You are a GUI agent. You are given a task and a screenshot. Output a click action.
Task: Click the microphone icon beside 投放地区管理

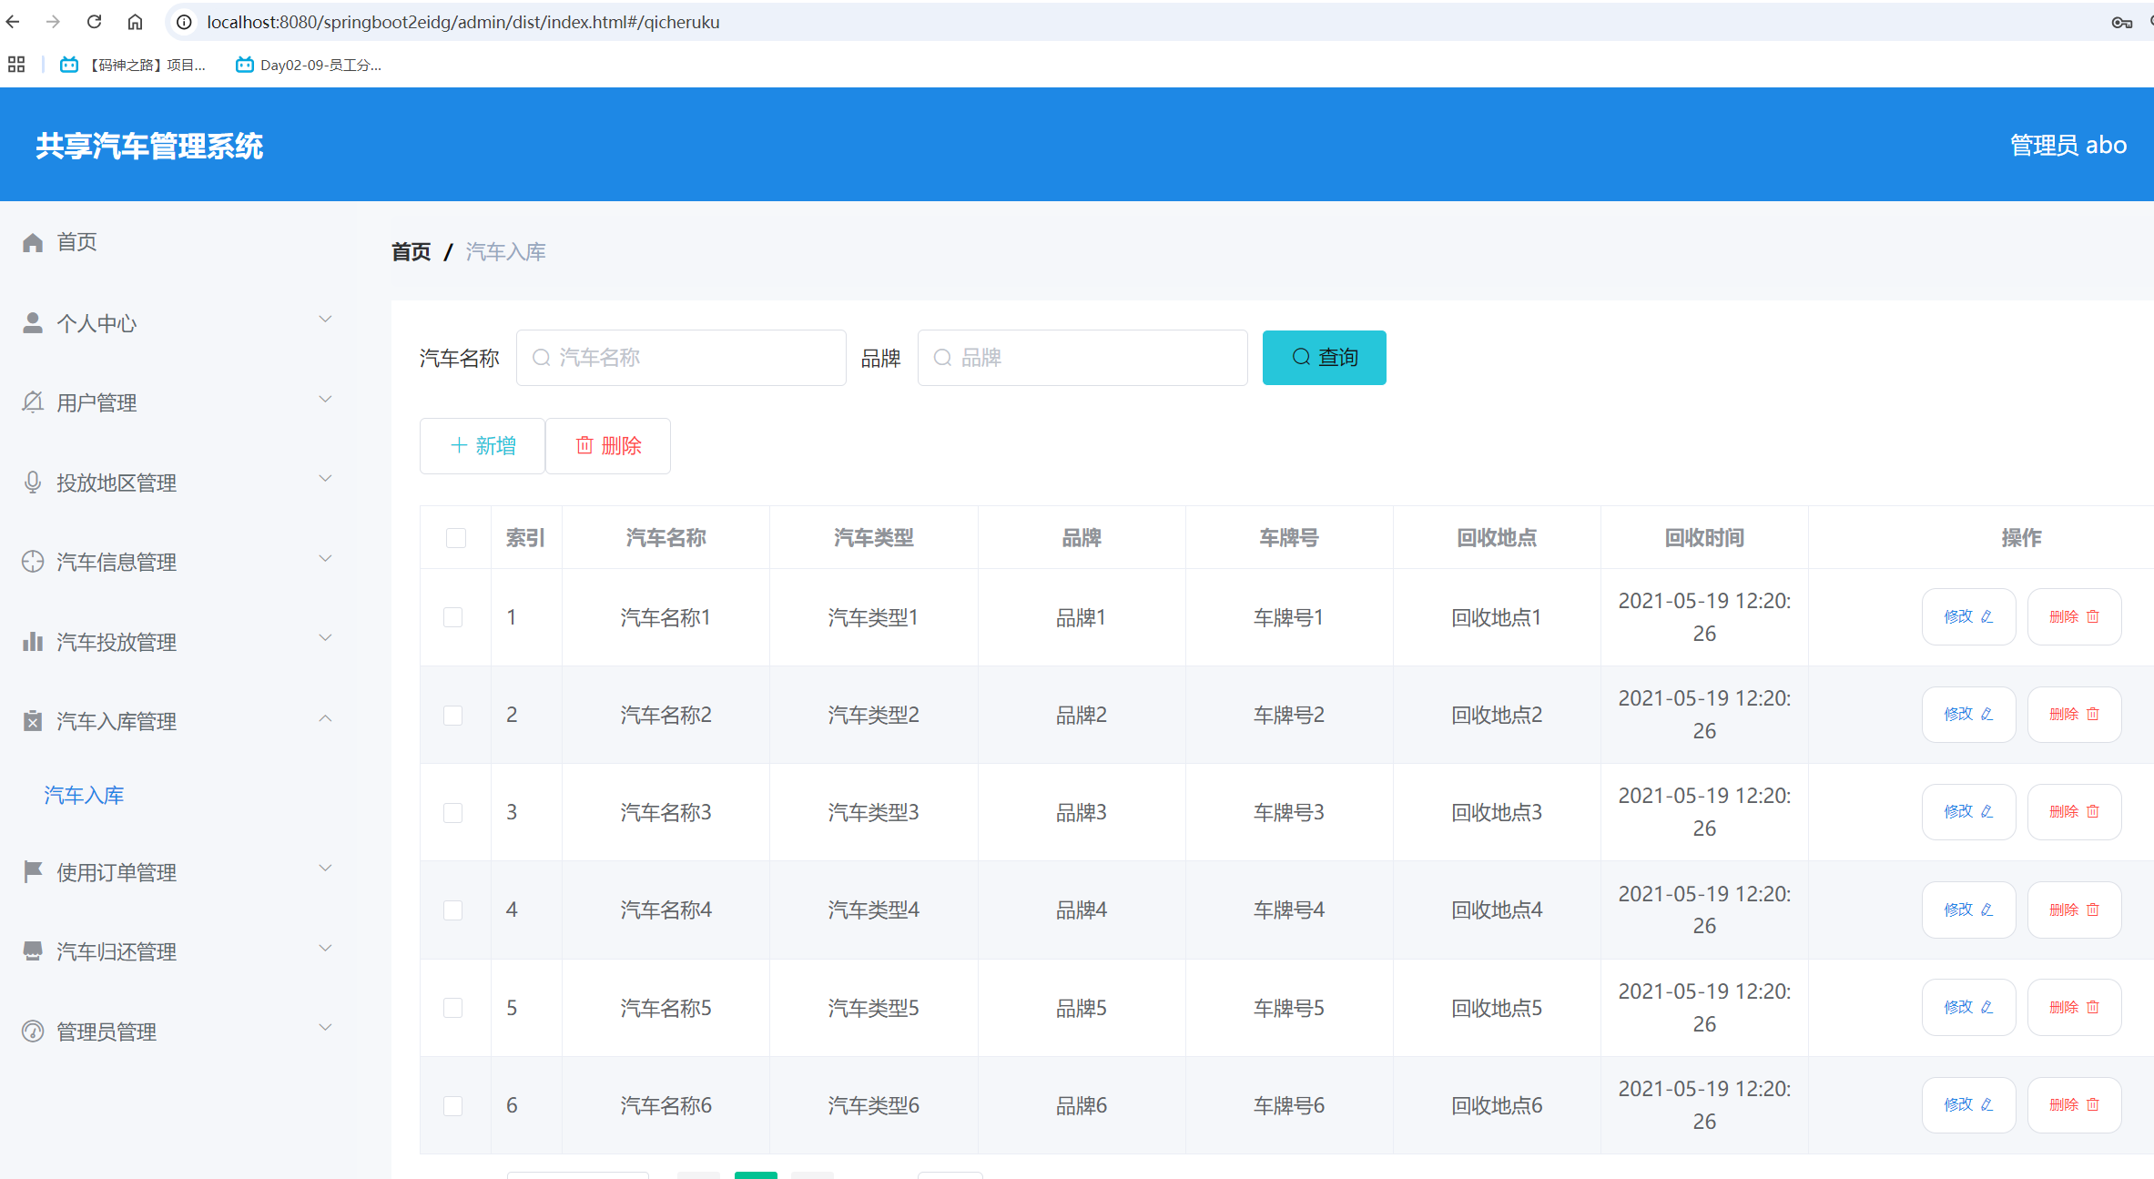point(33,483)
